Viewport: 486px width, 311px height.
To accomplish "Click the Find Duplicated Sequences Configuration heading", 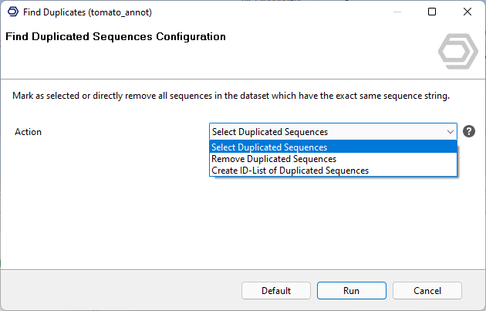I will 116,36.
